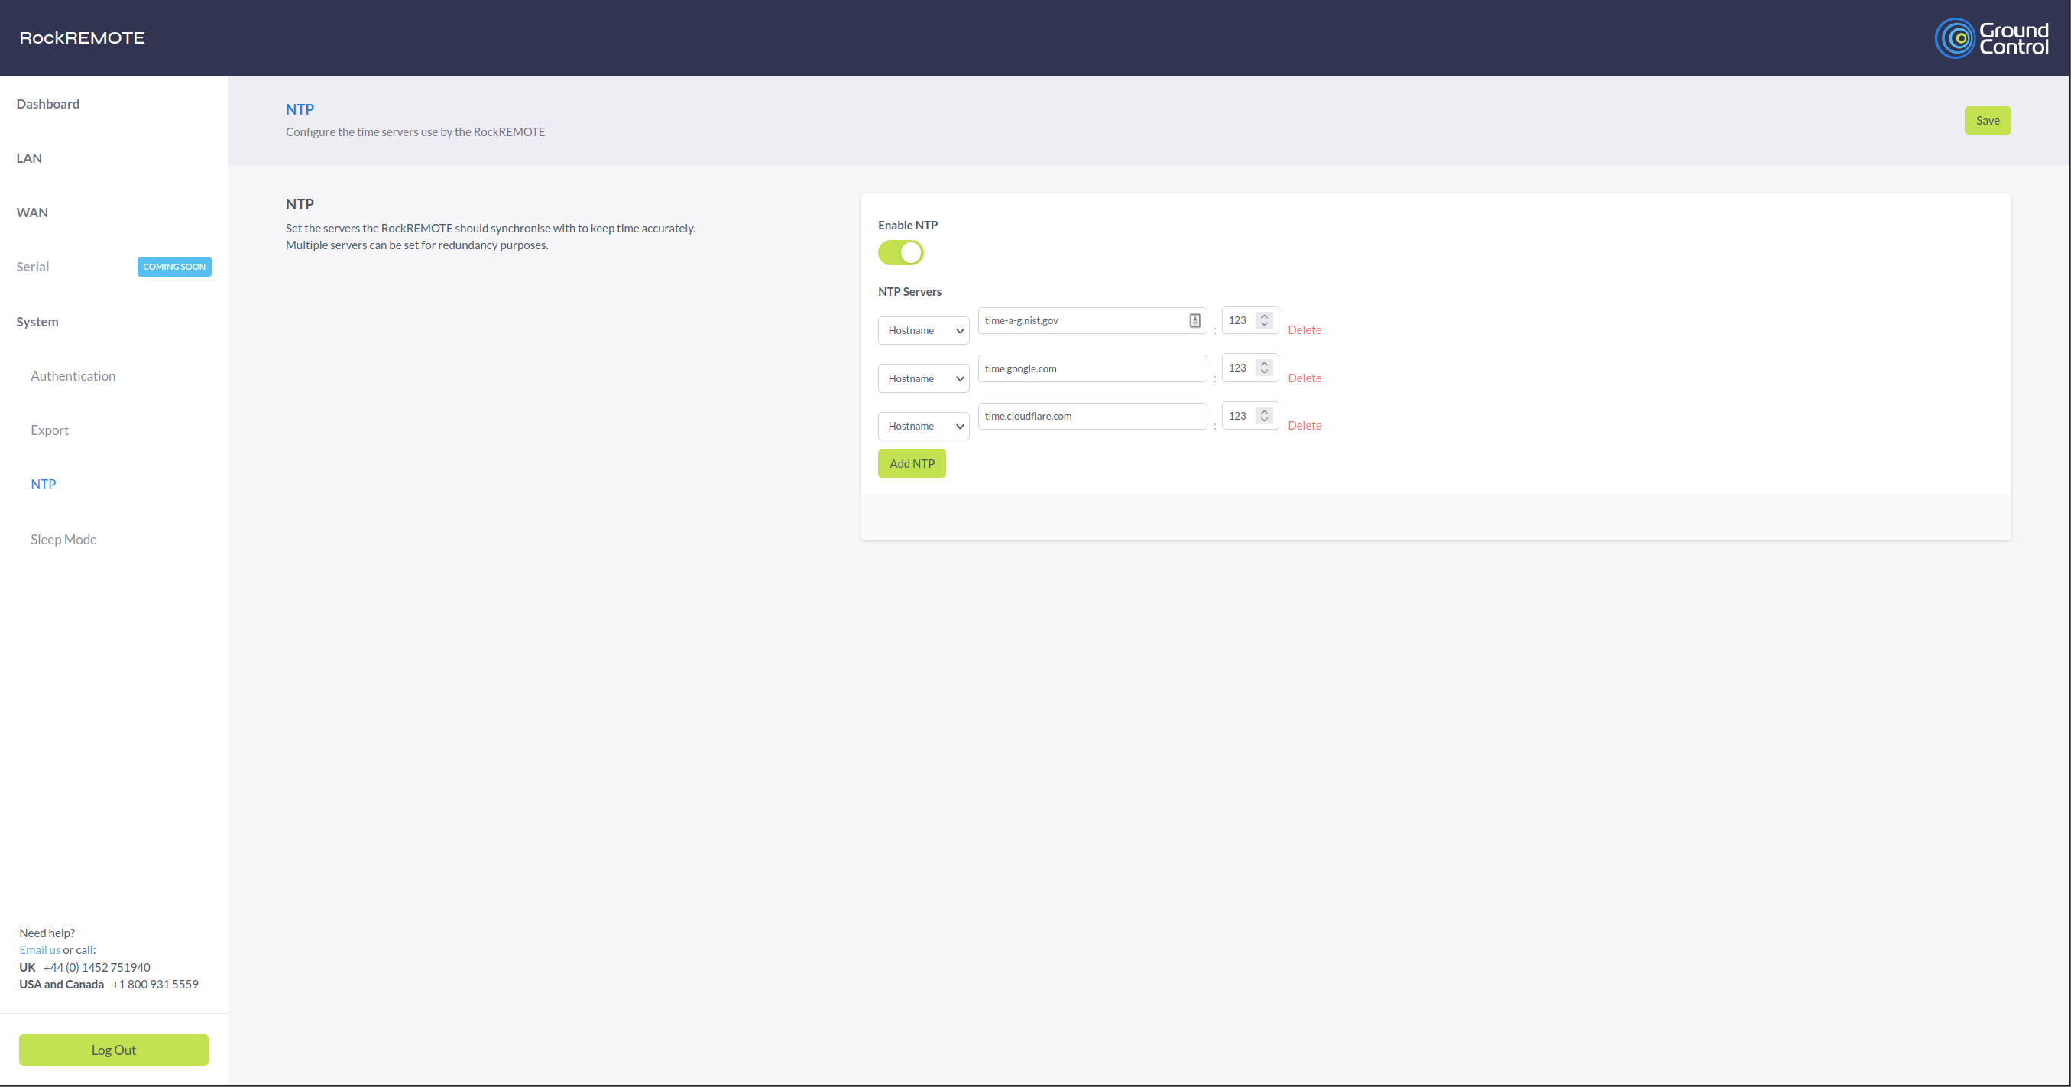This screenshot has width=2071, height=1087.
Task: Open Hostname dropdown for time.cloudflare.com
Action: [923, 426]
